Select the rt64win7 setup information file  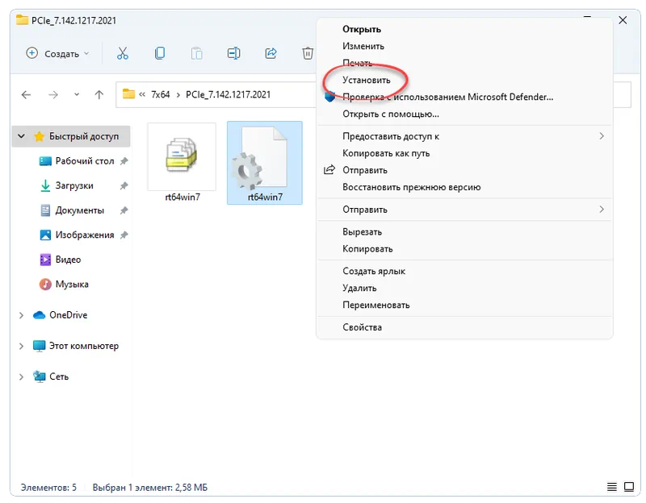click(x=265, y=163)
